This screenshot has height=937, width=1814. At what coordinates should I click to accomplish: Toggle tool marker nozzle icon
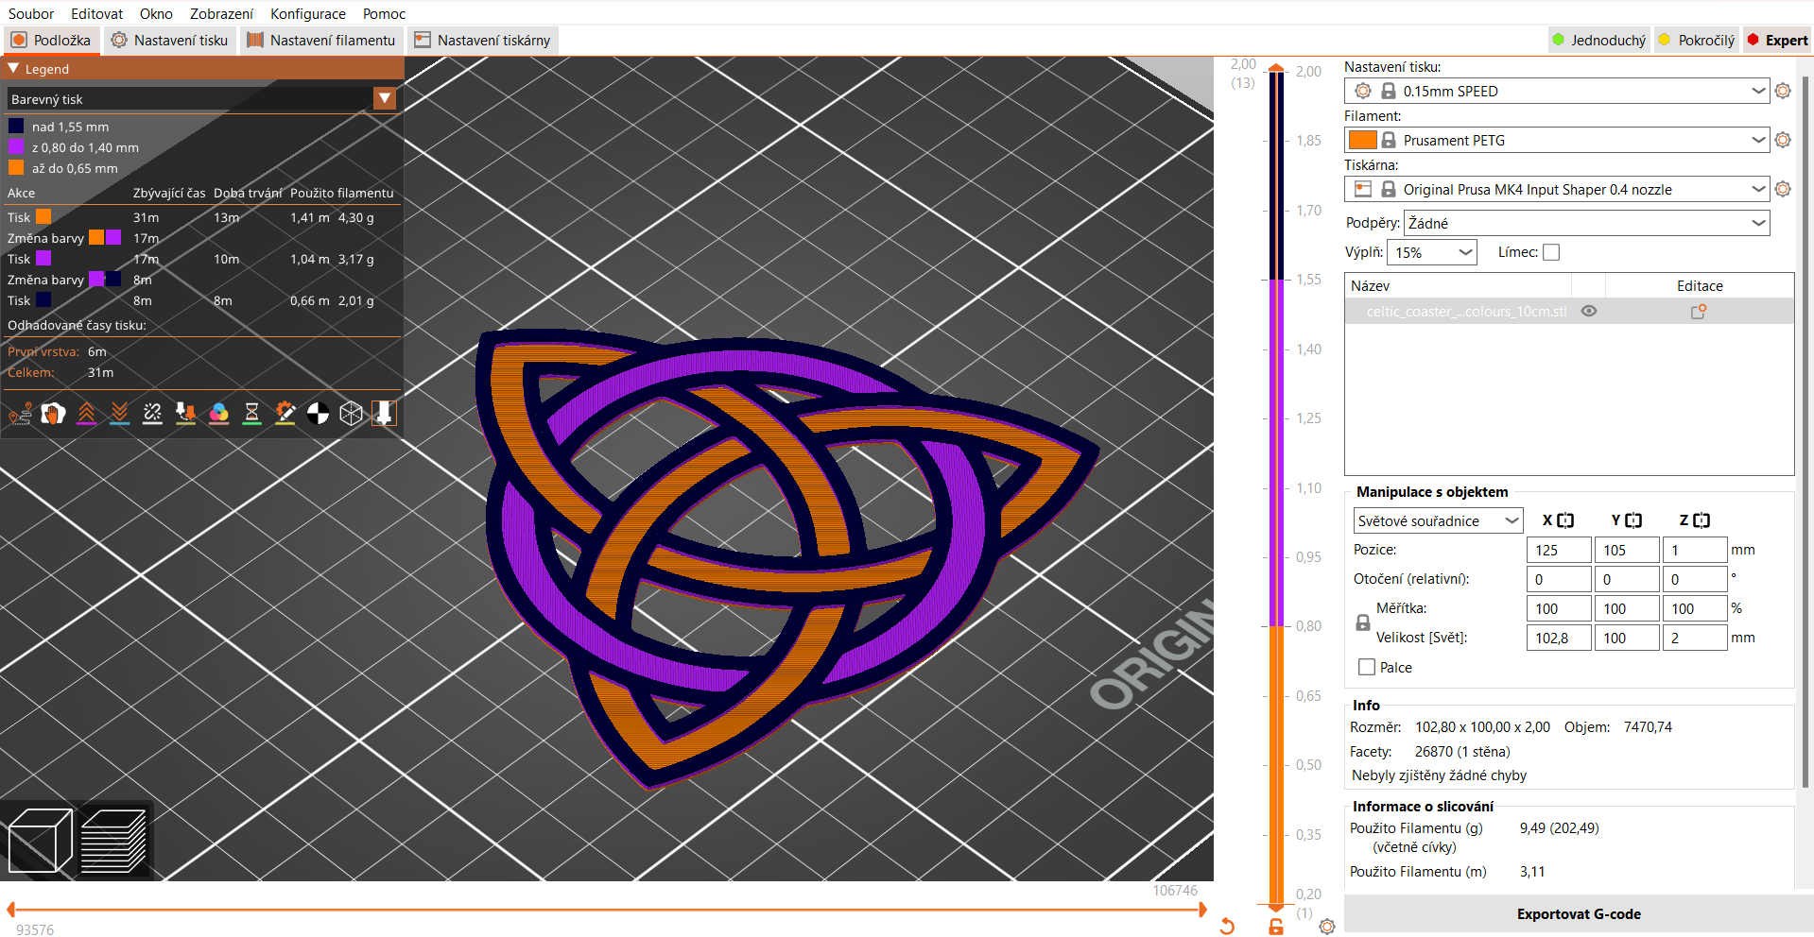point(384,414)
